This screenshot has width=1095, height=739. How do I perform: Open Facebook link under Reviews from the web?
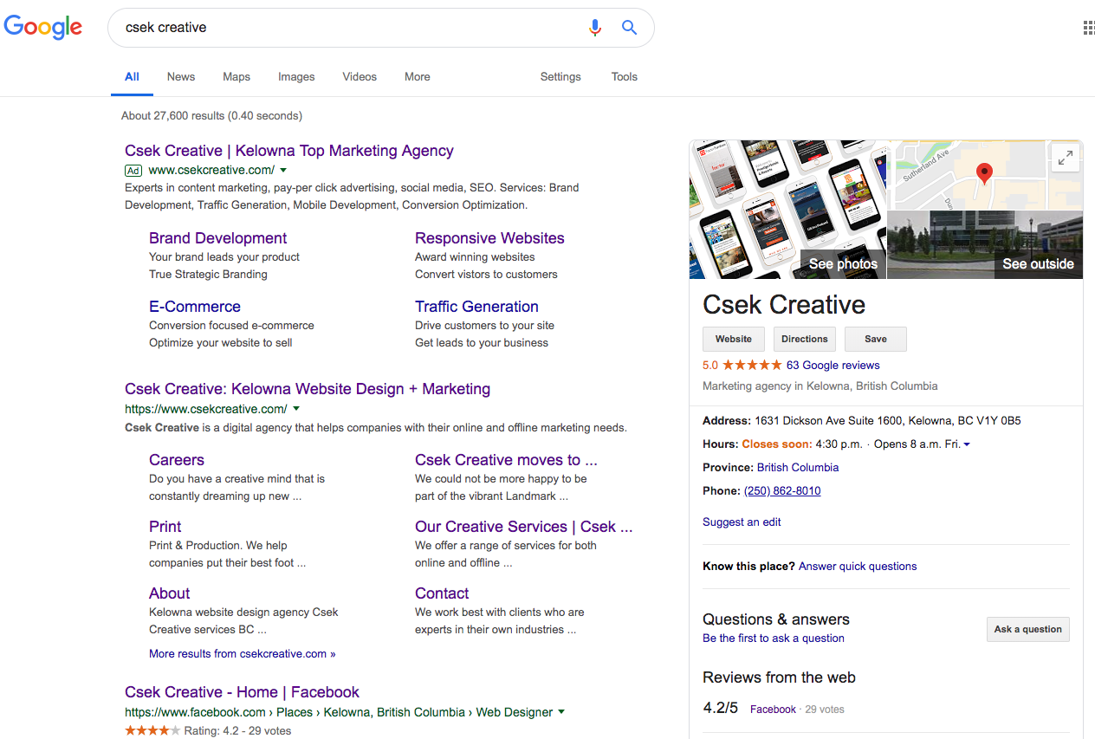[773, 710]
